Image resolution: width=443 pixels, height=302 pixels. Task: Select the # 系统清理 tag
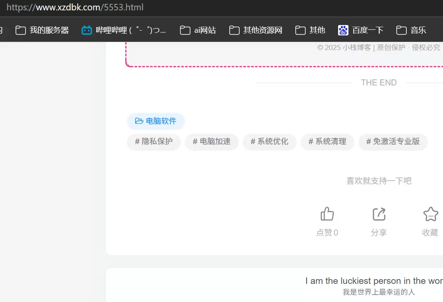327,142
